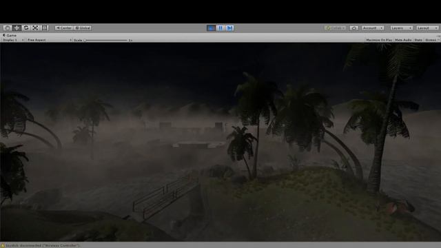Open the cloud services panel
The width and height of the screenshot is (441, 248).
(354, 28)
